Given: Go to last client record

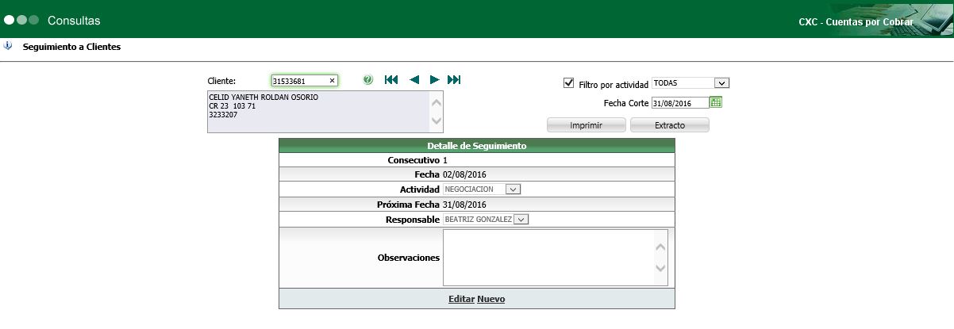Looking at the screenshot, I should [454, 80].
